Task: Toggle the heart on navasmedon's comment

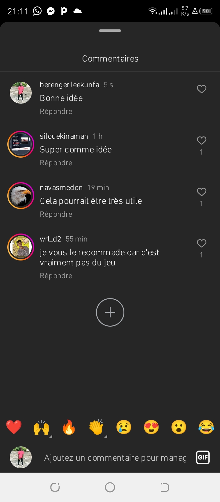Action: click(x=201, y=192)
